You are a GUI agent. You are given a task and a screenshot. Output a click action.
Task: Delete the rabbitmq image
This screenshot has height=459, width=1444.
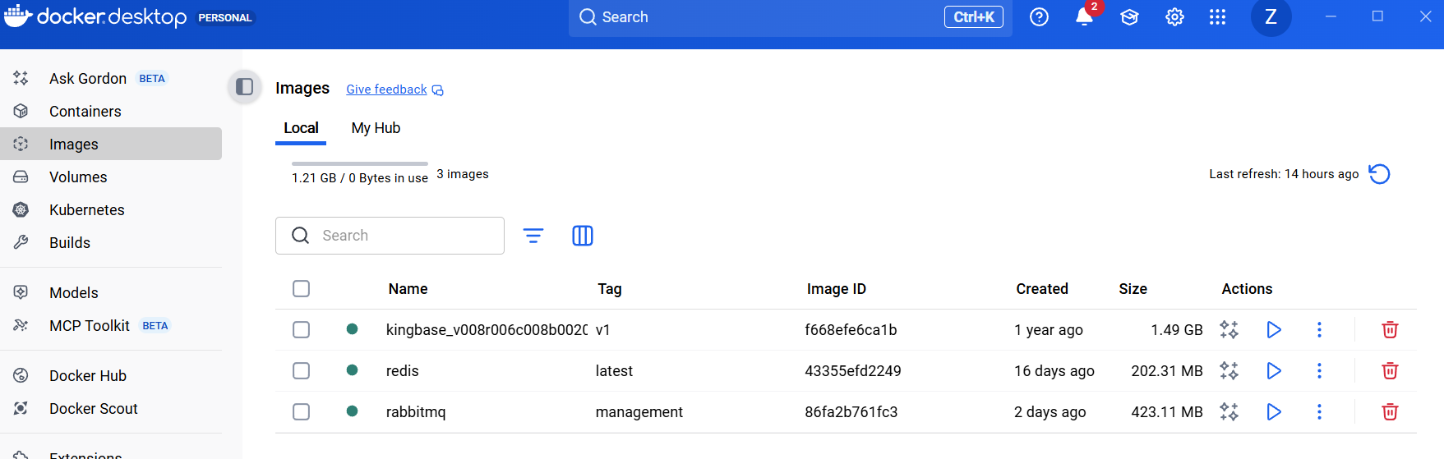click(1390, 411)
